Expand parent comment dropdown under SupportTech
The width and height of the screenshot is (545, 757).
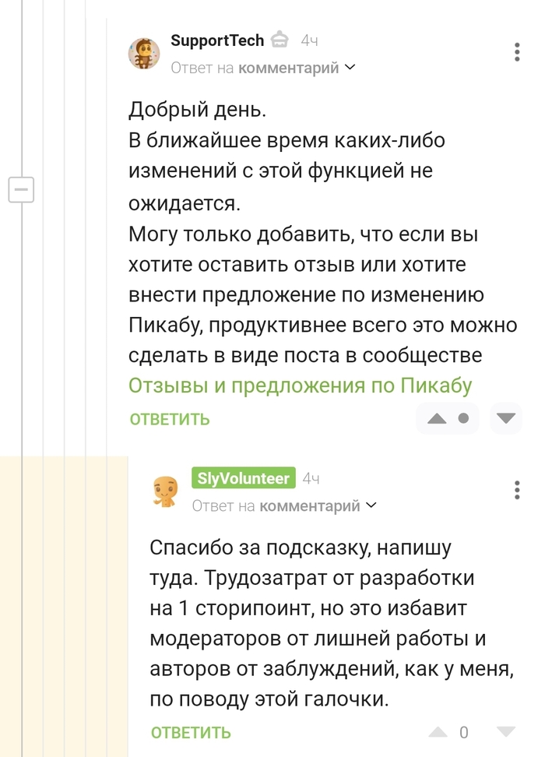click(350, 68)
